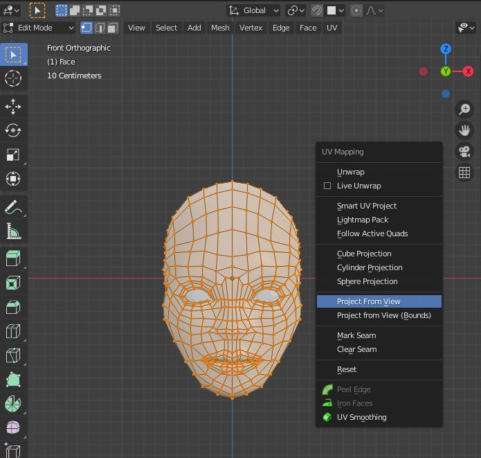Click the Zoom magnifier viewport icon
The width and height of the screenshot is (481, 458).
tap(464, 109)
